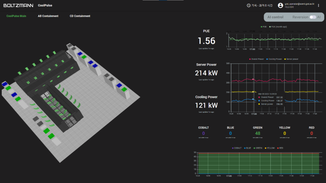326x183 pixels.
Task: Click the GREEN 48 rack count
Action: [x=257, y=133]
